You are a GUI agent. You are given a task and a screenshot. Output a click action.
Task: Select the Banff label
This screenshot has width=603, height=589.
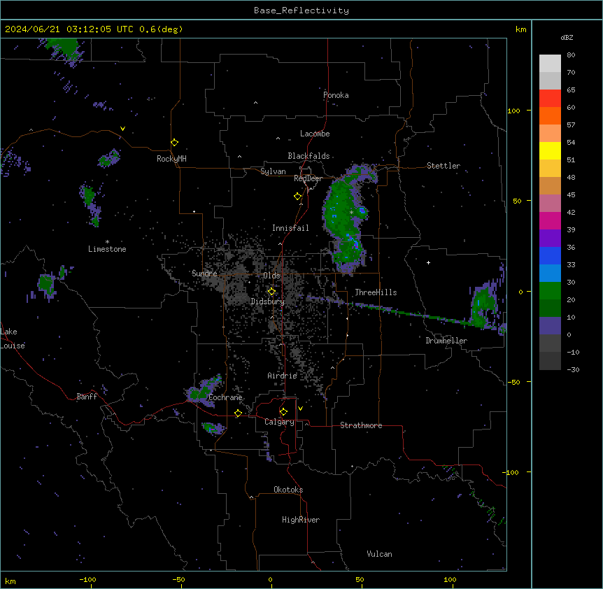coord(87,397)
